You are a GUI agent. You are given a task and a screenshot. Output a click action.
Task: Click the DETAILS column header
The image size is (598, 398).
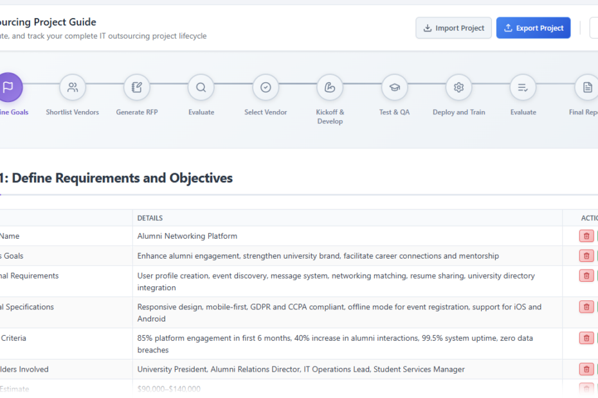[148, 218]
